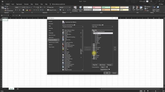Screen dimensions: 165x92
Task: Open the Import/Export dropdown
Action: 104,69
